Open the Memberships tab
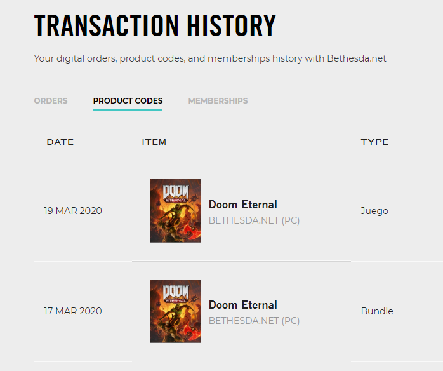The height and width of the screenshot is (371, 443). (218, 101)
